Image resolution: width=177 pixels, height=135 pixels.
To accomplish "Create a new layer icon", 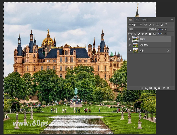I will (x=164, y=88).
